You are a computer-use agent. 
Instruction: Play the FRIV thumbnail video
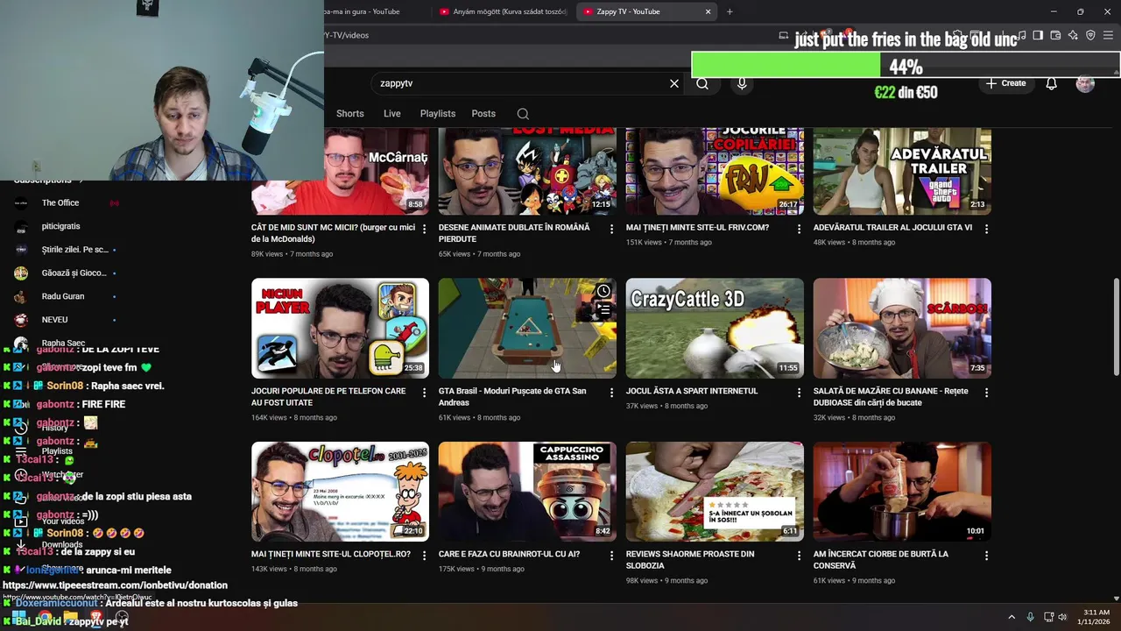coord(715,171)
